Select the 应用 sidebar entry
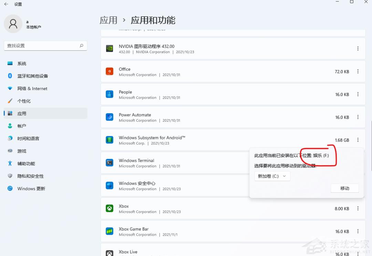Screen dimensions: 372x256 tap(22, 113)
